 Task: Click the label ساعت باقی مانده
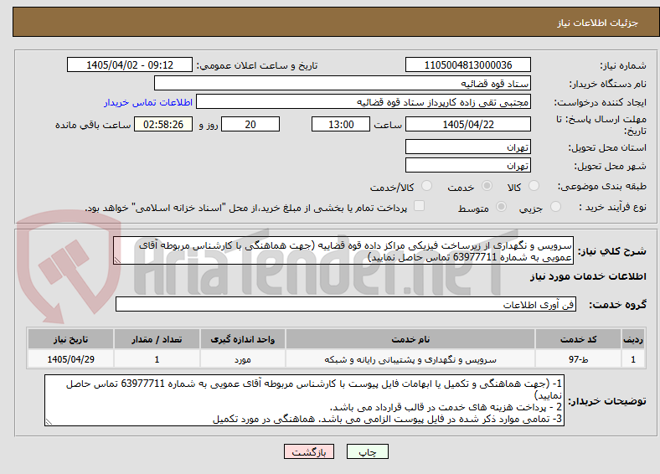(x=93, y=125)
